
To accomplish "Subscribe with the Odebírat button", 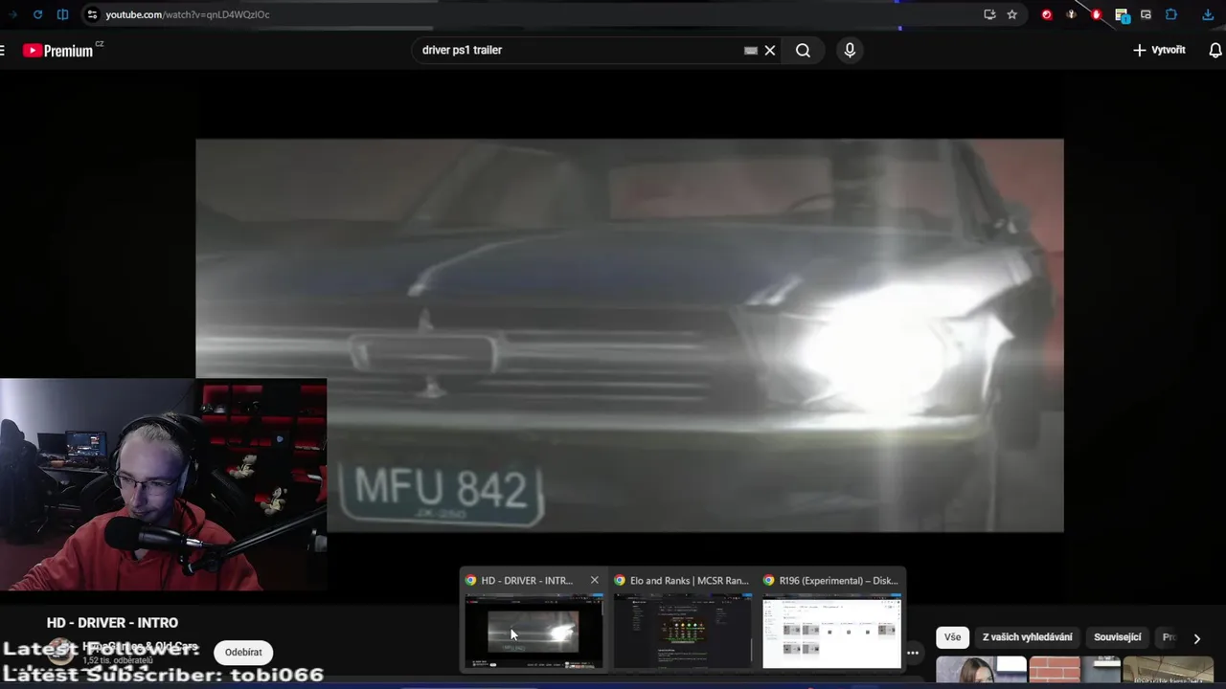I will tap(243, 652).
